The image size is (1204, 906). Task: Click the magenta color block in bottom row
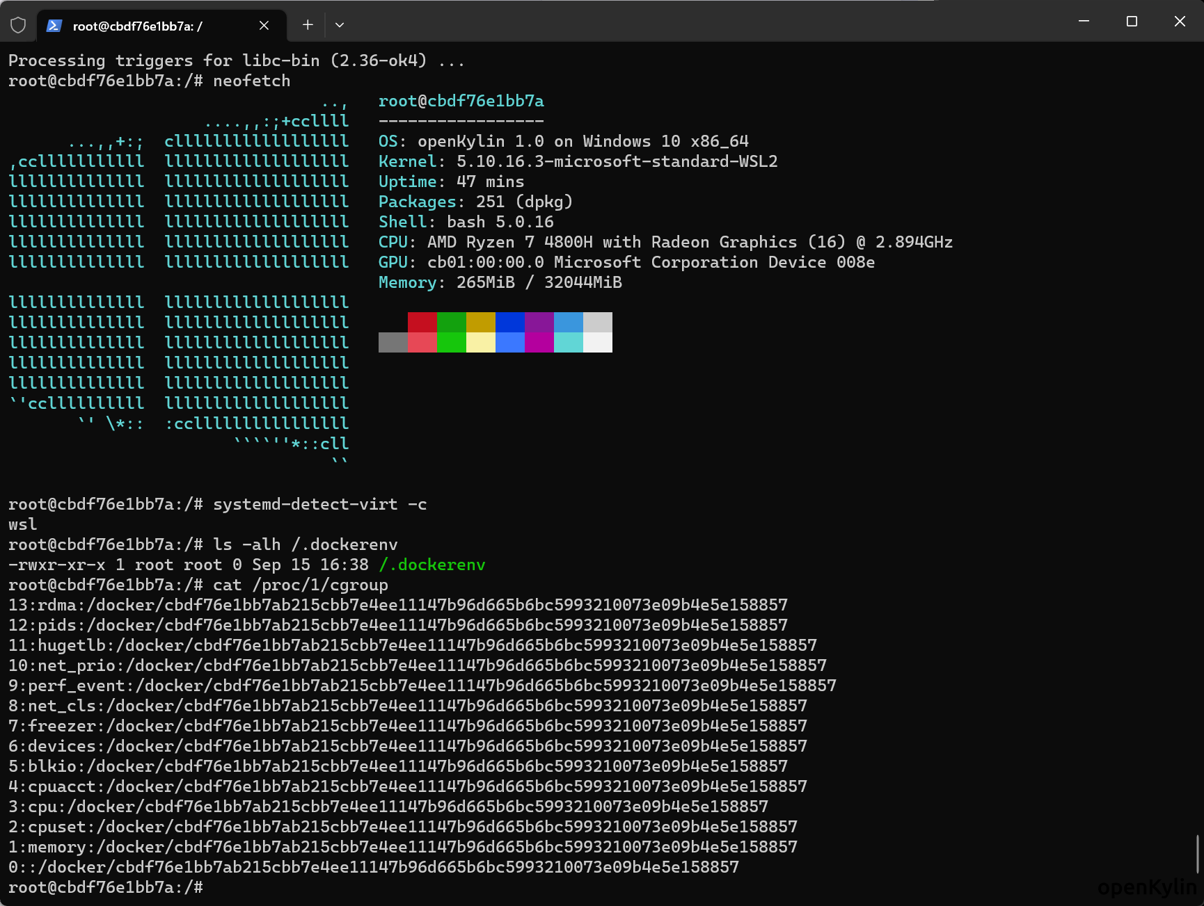539,342
